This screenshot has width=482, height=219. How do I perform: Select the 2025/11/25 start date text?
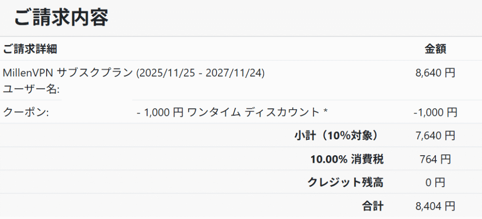pyautogui.click(x=161, y=73)
